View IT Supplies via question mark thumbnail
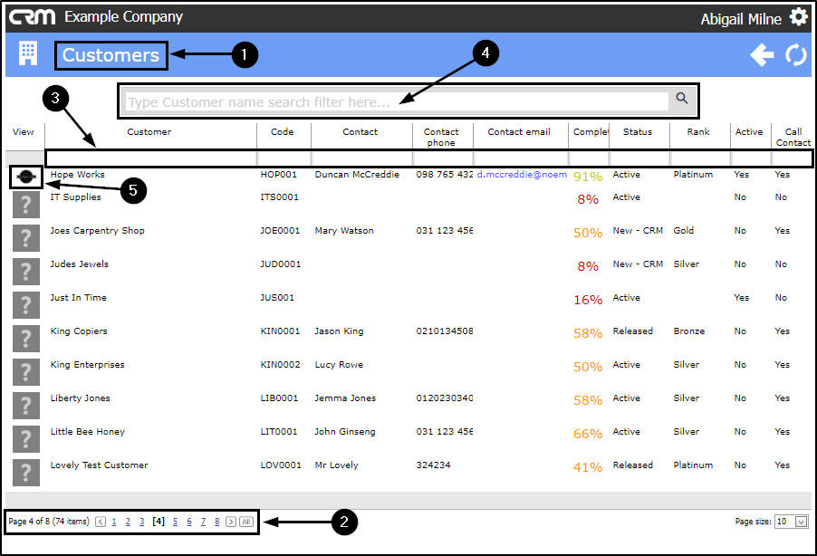Image resolution: width=817 pixels, height=556 pixels. (x=26, y=205)
